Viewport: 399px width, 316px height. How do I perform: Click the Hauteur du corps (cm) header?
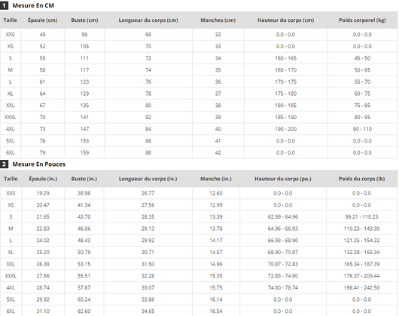286,20
